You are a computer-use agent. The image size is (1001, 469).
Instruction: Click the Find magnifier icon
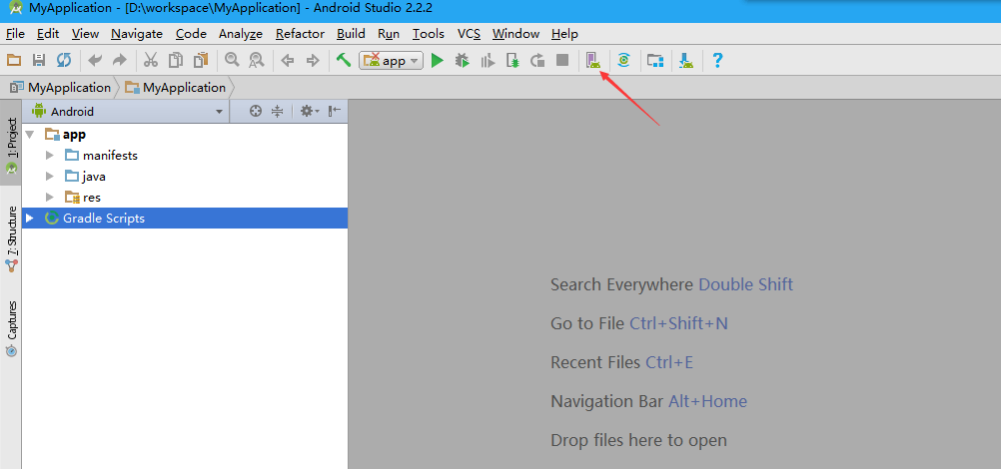232,61
